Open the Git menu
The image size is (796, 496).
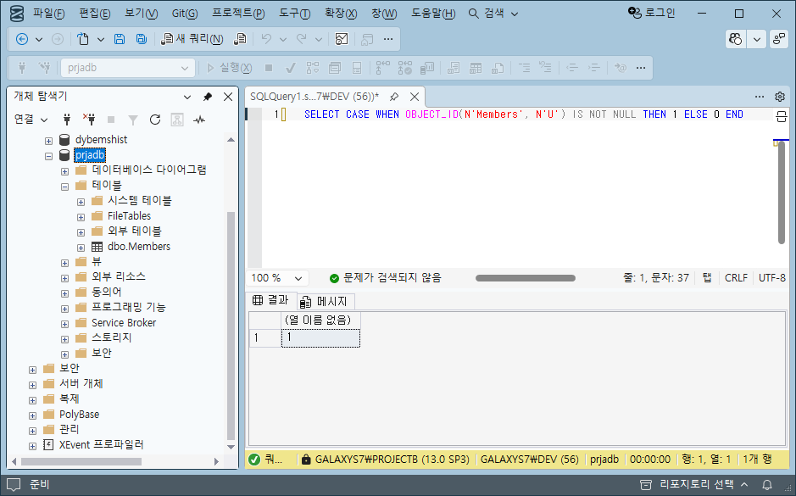(185, 14)
